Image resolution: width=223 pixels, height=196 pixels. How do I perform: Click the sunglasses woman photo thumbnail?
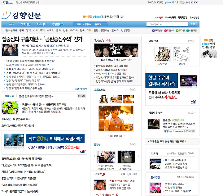click(104, 99)
